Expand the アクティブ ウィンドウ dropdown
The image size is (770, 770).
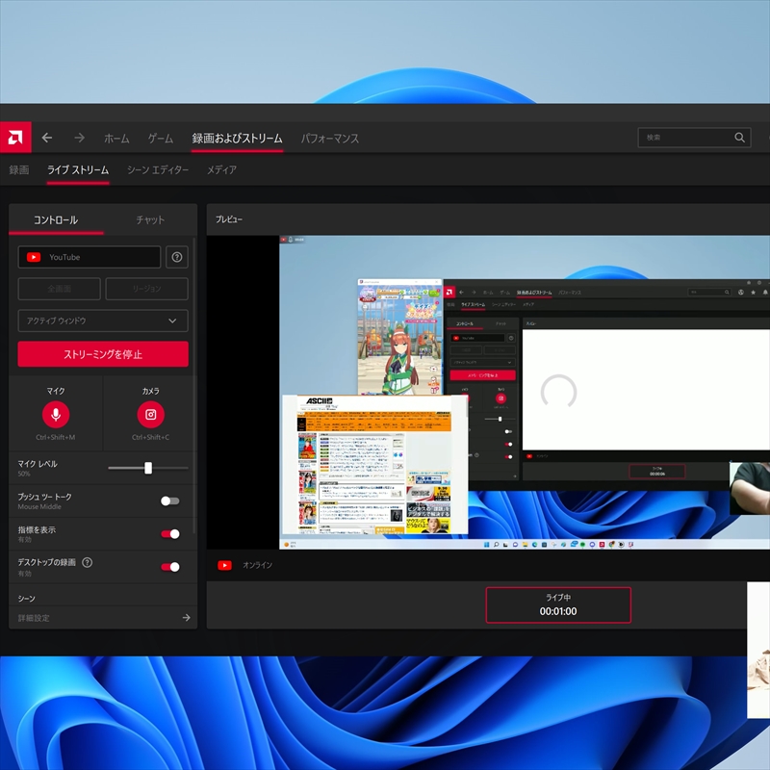pos(103,321)
